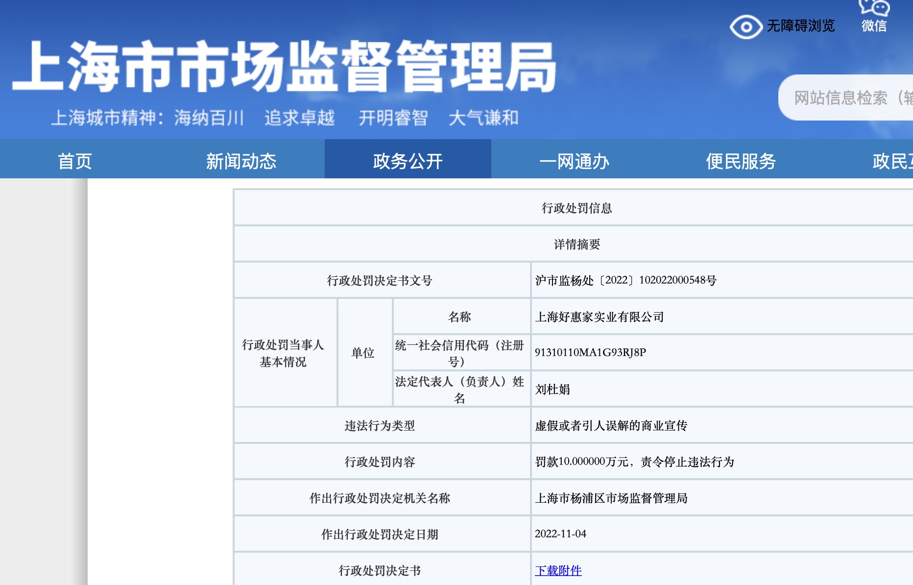Select the 政务公开 navigation tab
913x585 pixels.
pyautogui.click(x=408, y=161)
